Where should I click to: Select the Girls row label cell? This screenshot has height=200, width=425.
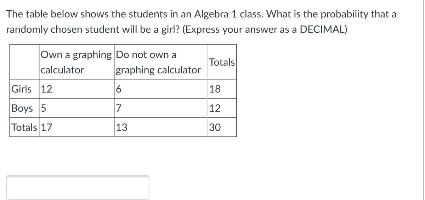pos(24,89)
